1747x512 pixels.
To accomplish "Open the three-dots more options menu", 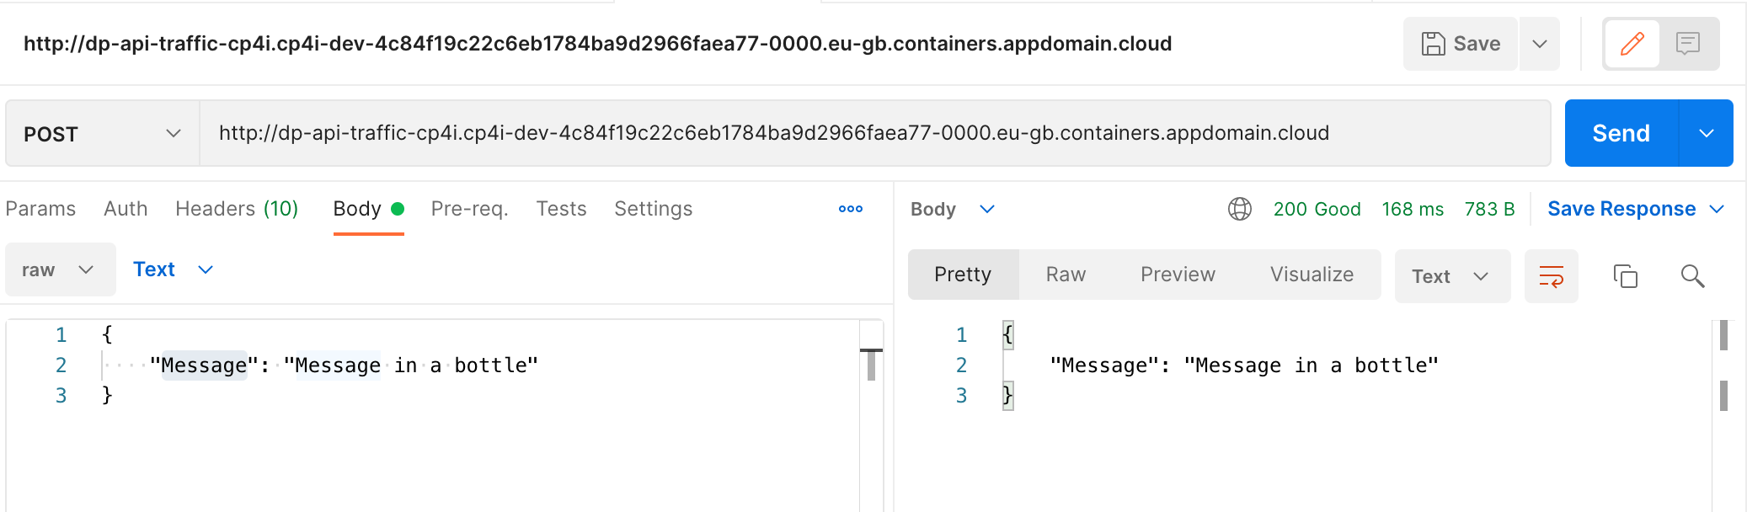I will click(851, 209).
